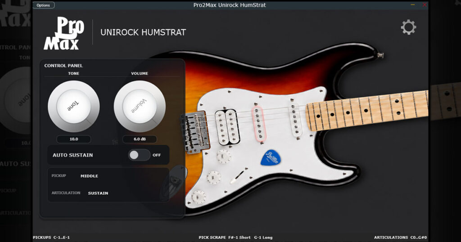The image size is (461, 242).
Task: Click the PICK SCRAPE F#-1 Short text
Action: [225, 238]
